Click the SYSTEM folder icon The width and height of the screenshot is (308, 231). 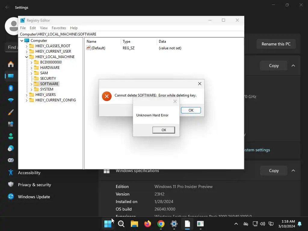(36, 89)
